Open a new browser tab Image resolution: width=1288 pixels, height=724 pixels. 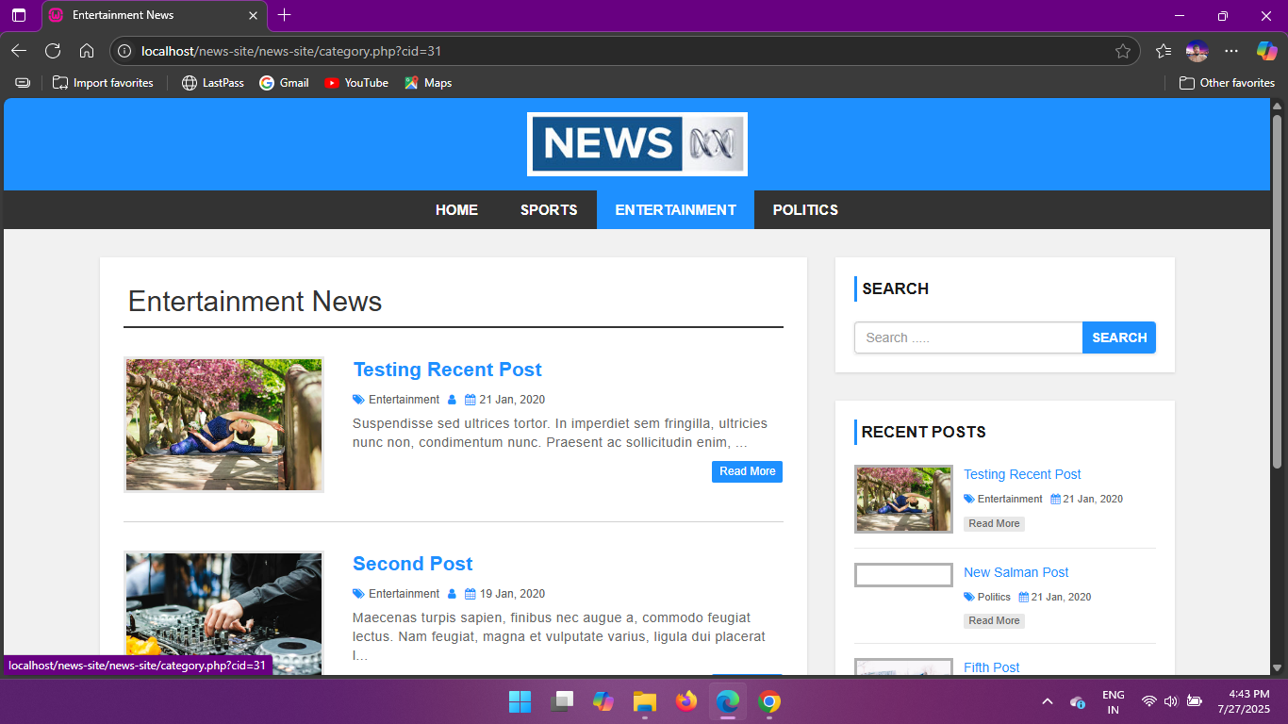pos(285,15)
